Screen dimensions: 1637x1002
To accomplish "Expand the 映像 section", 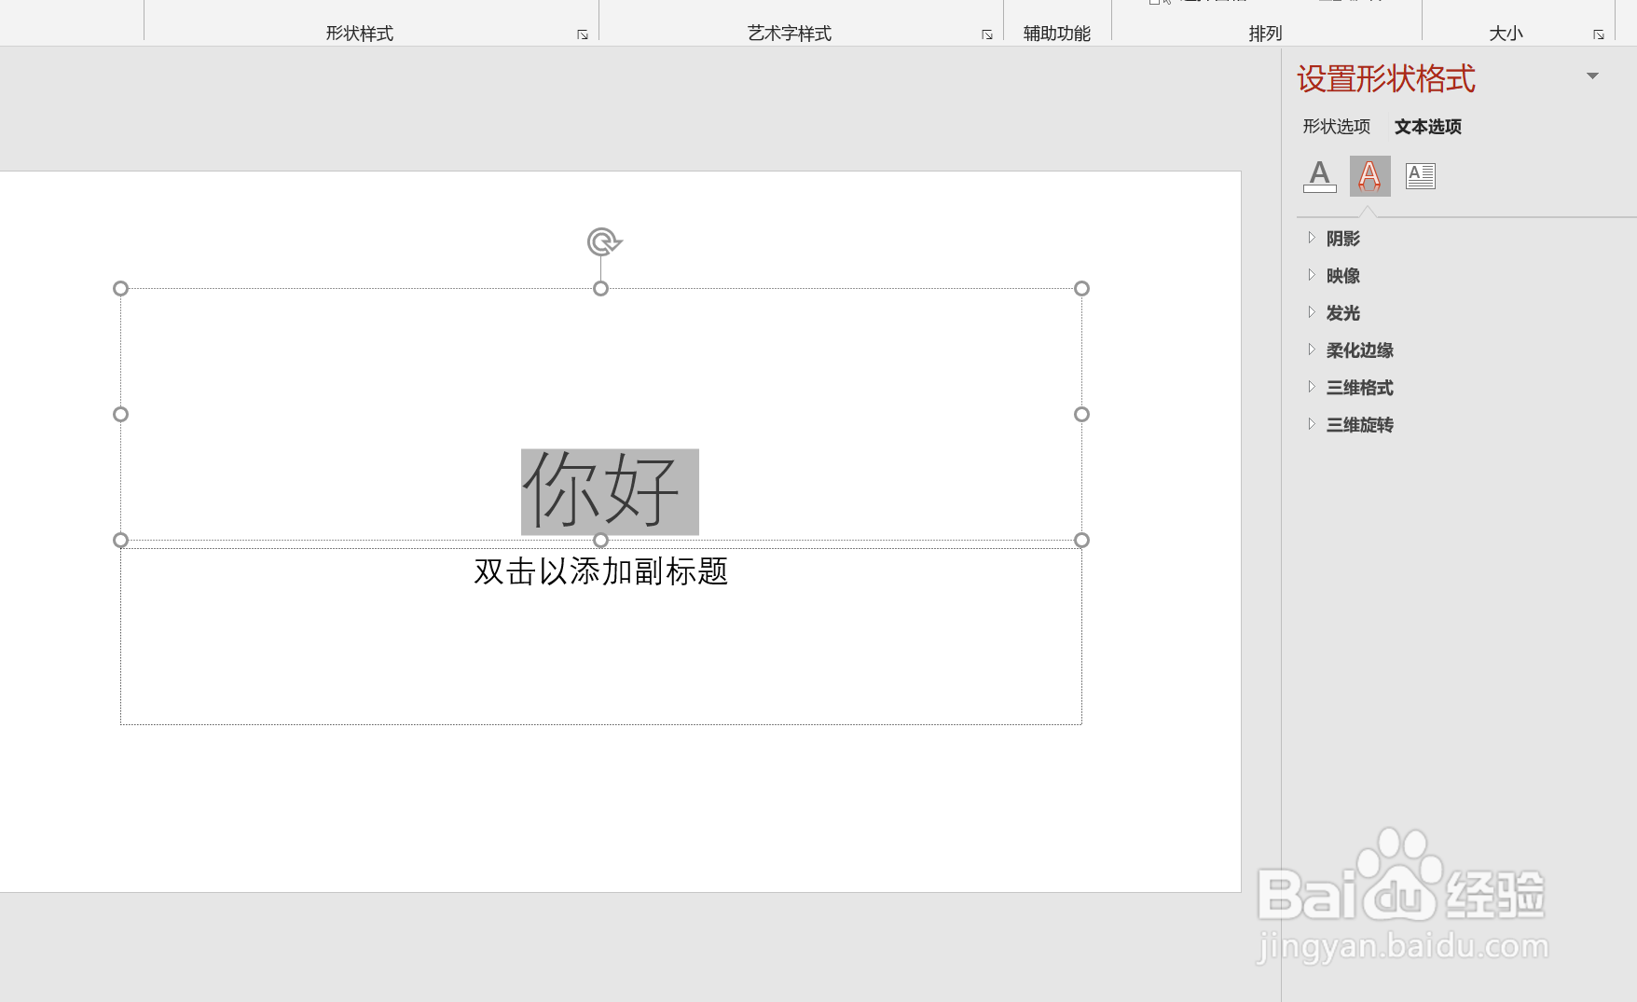I will [1342, 275].
